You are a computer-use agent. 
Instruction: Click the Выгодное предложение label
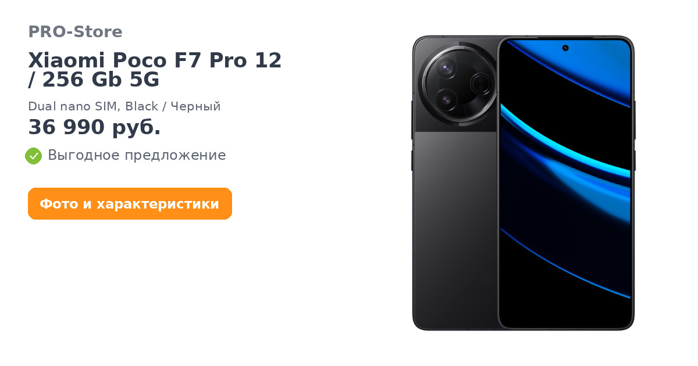(137, 156)
